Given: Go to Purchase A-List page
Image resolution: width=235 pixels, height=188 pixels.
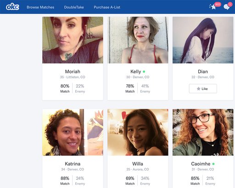Looking at the screenshot, I should point(107,7).
